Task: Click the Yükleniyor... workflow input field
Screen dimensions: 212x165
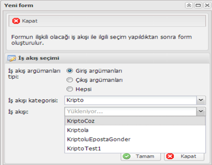Action: click(x=131, y=111)
